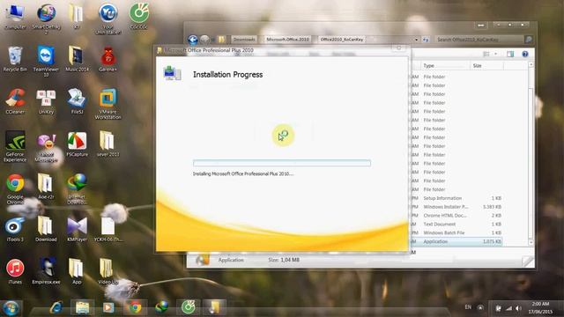This screenshot has height=317, width=564.
Task: Launch TeamViewer 10 from the desktop
Action: [x=46, y=61]
